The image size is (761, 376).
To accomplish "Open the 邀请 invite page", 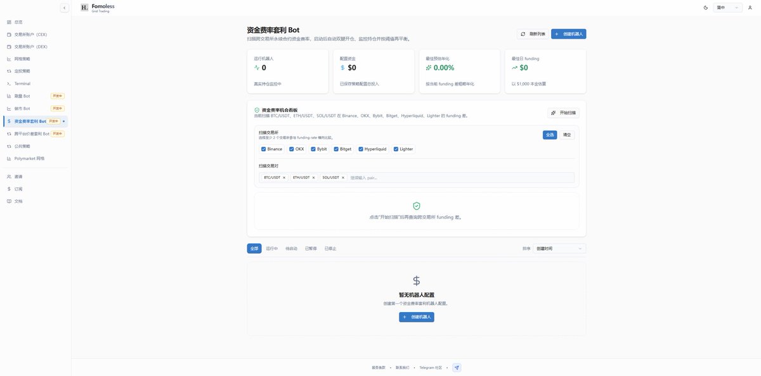I will point(35,177).
